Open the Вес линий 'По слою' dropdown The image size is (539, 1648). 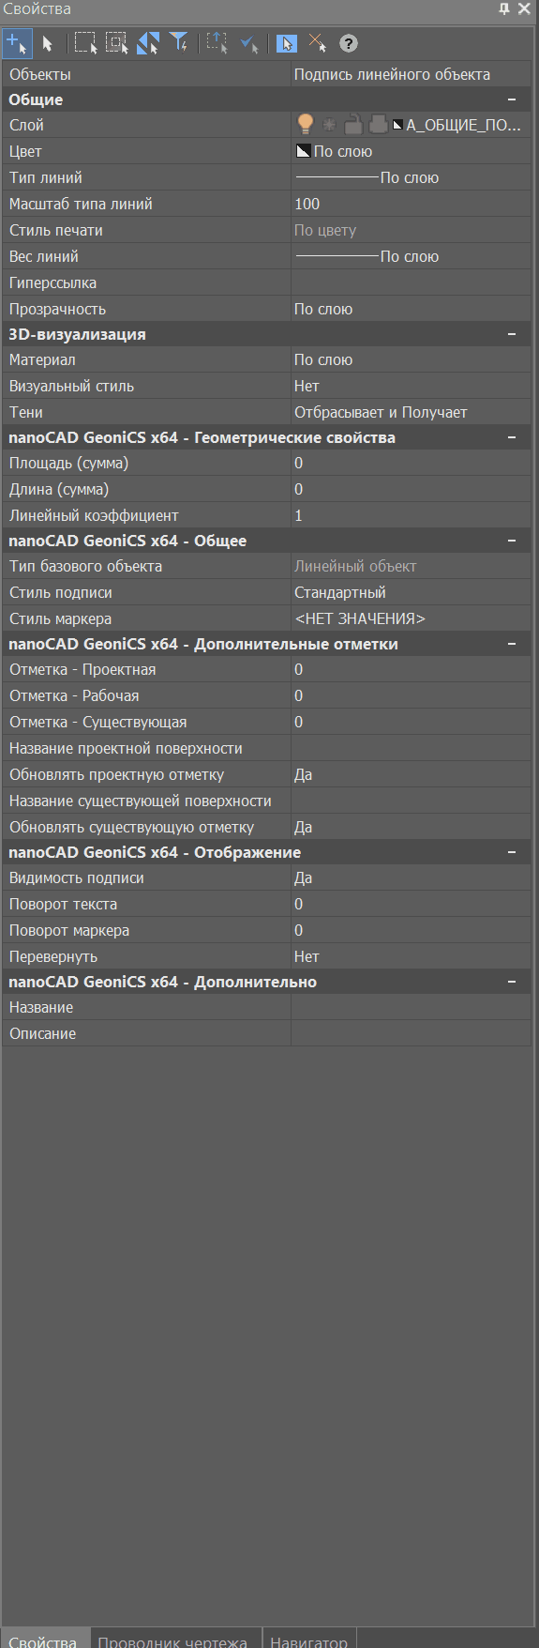[411, 256]
